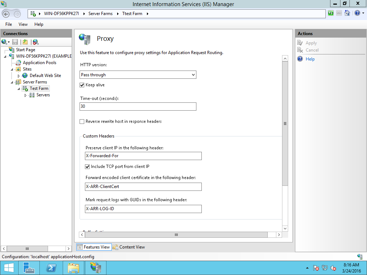The height and width of the screenshot is (275, 367).
Task: Open IIS Manager Help via question mark icon
Action: click(x=357, y=13)
